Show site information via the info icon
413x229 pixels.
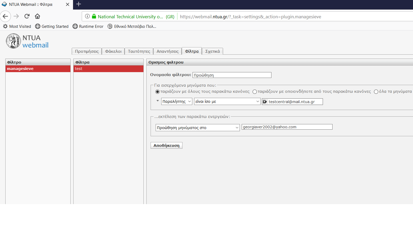click(87, 16)
